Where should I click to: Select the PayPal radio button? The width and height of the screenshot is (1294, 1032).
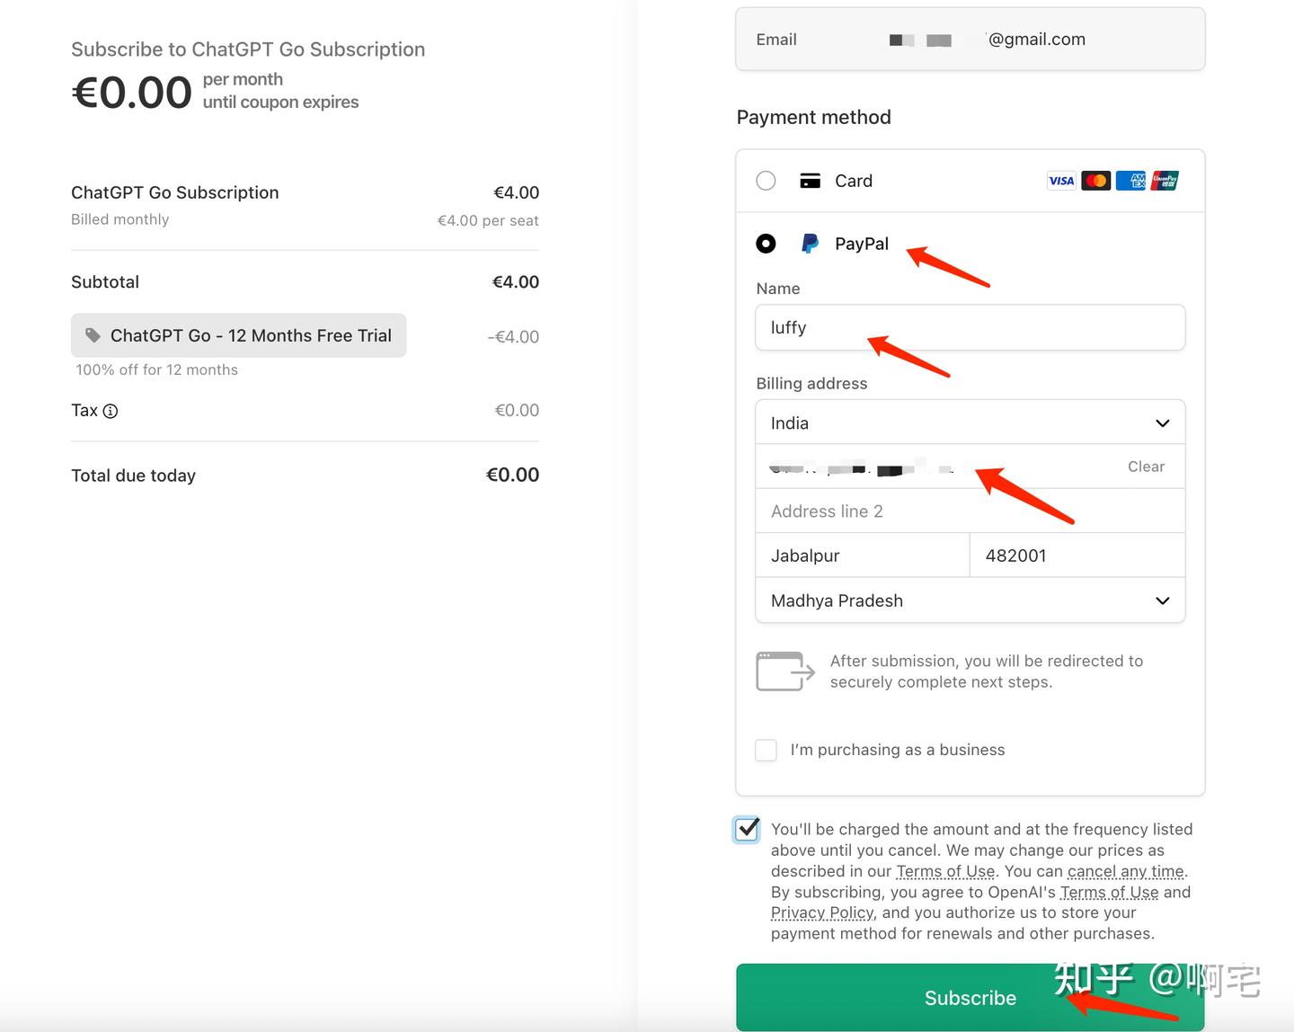pyautogui.click(x=766, y=244)
